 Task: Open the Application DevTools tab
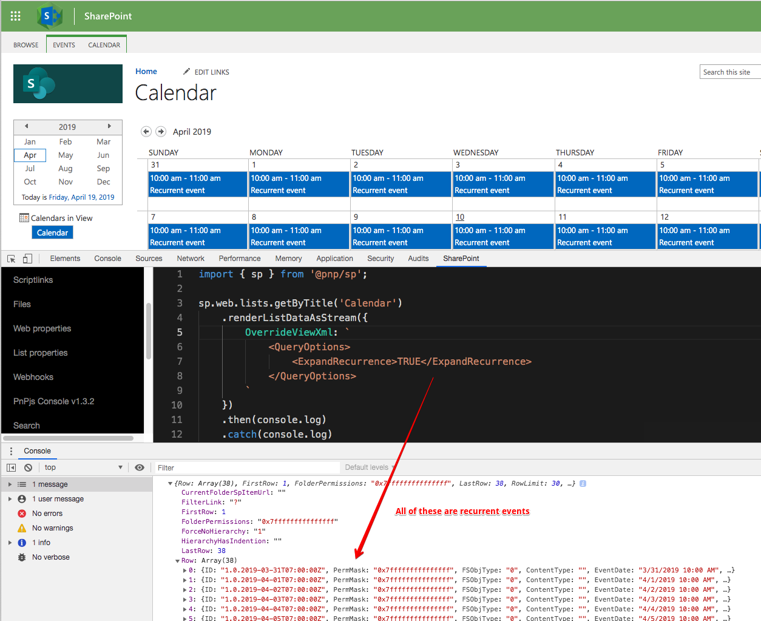(x=334, y=259)
